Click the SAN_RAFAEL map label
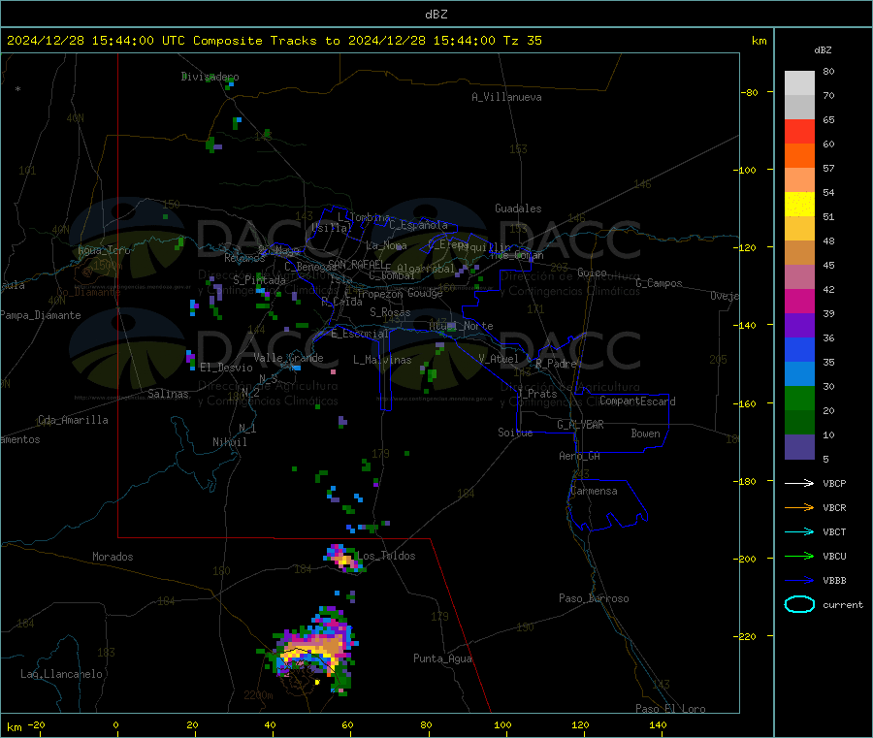873x738 pixels. [356, 265]
